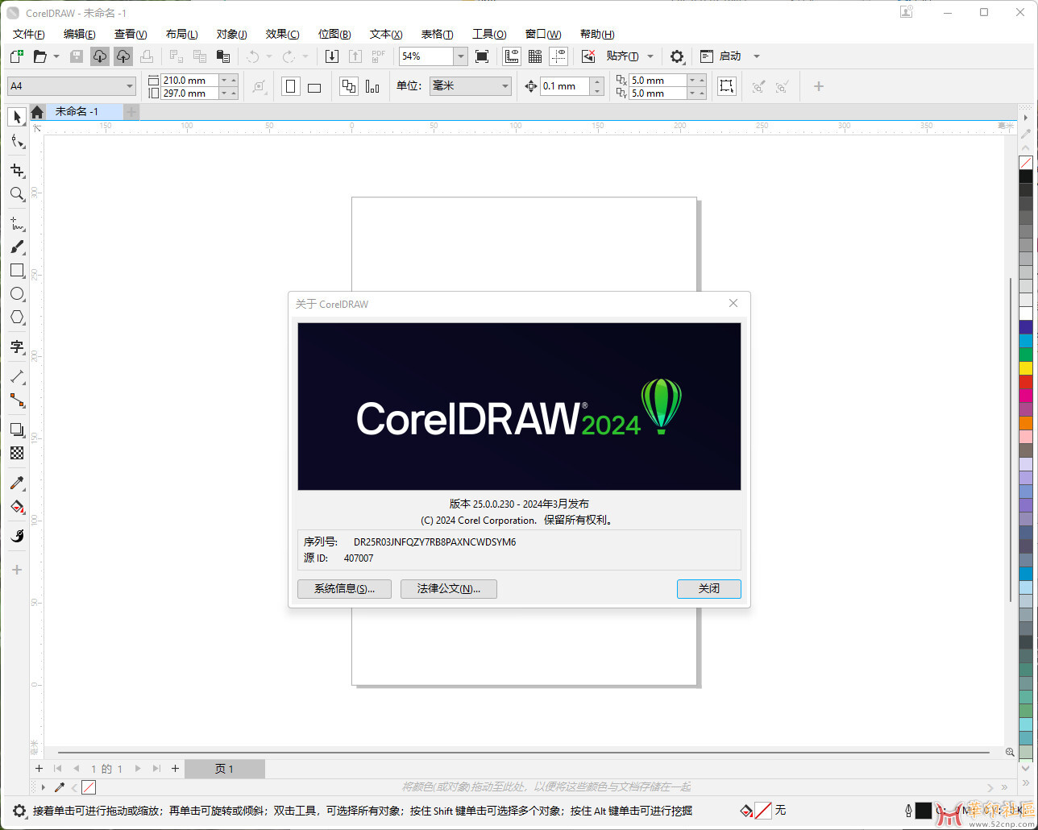Click the page height 297.0 mm field
This screenshot has width=1038, height=830.
[190, 93]
